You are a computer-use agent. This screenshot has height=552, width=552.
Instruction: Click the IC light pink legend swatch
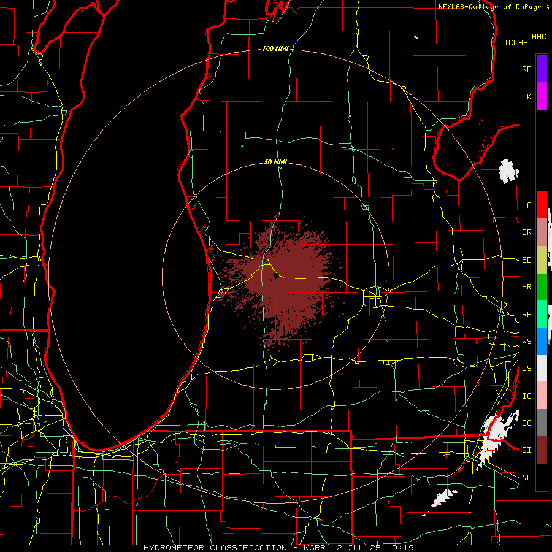coord(542,396)
